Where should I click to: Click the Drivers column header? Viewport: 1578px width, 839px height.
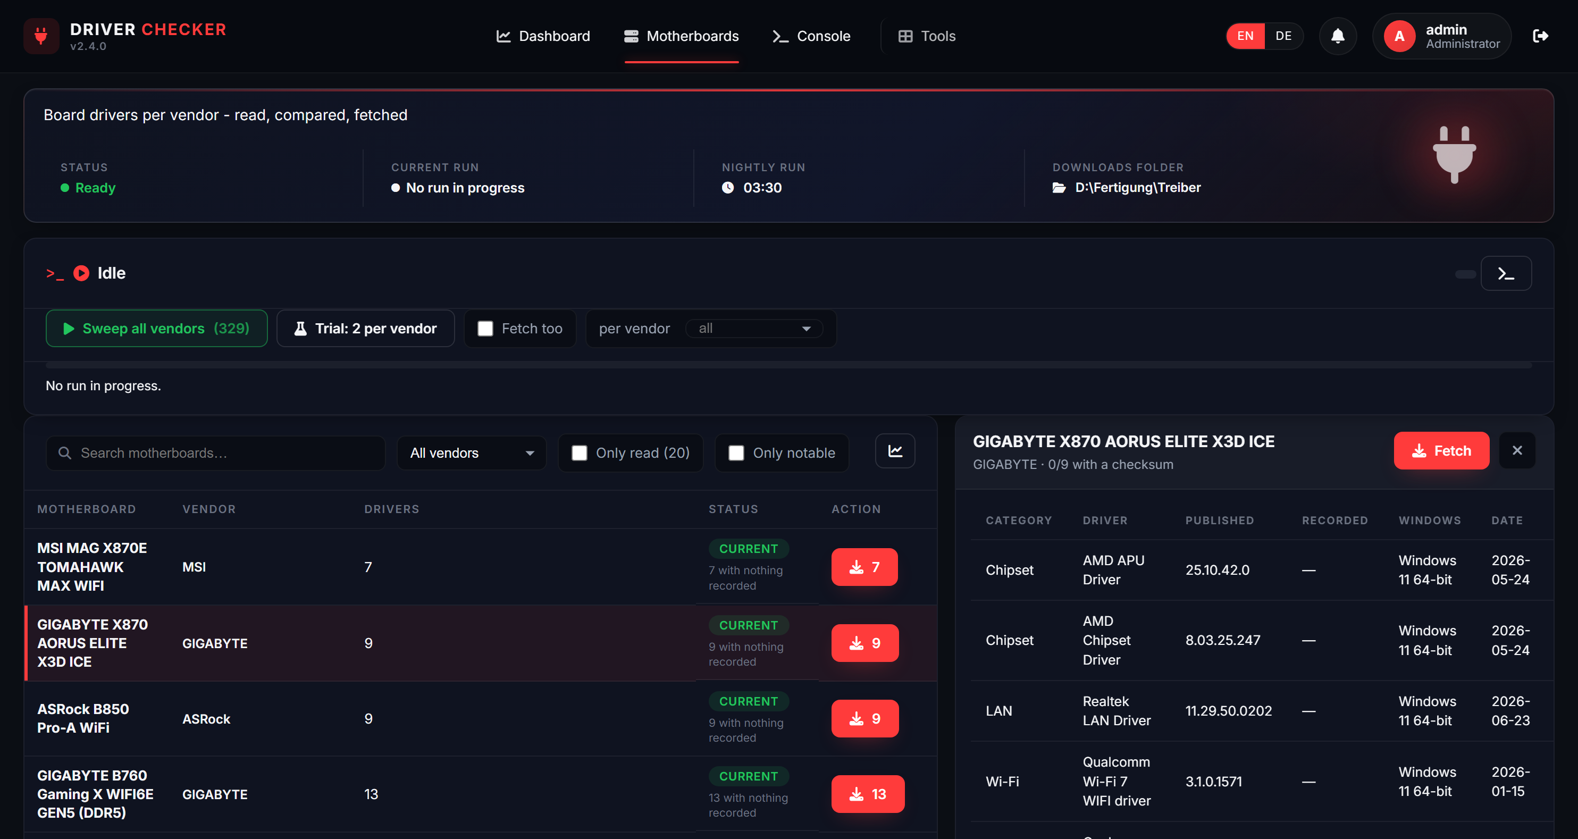392,509
